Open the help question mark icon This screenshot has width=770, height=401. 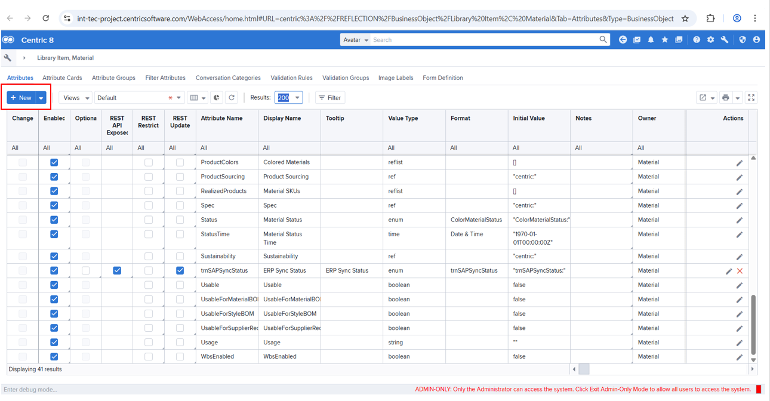tap(697, 40)
